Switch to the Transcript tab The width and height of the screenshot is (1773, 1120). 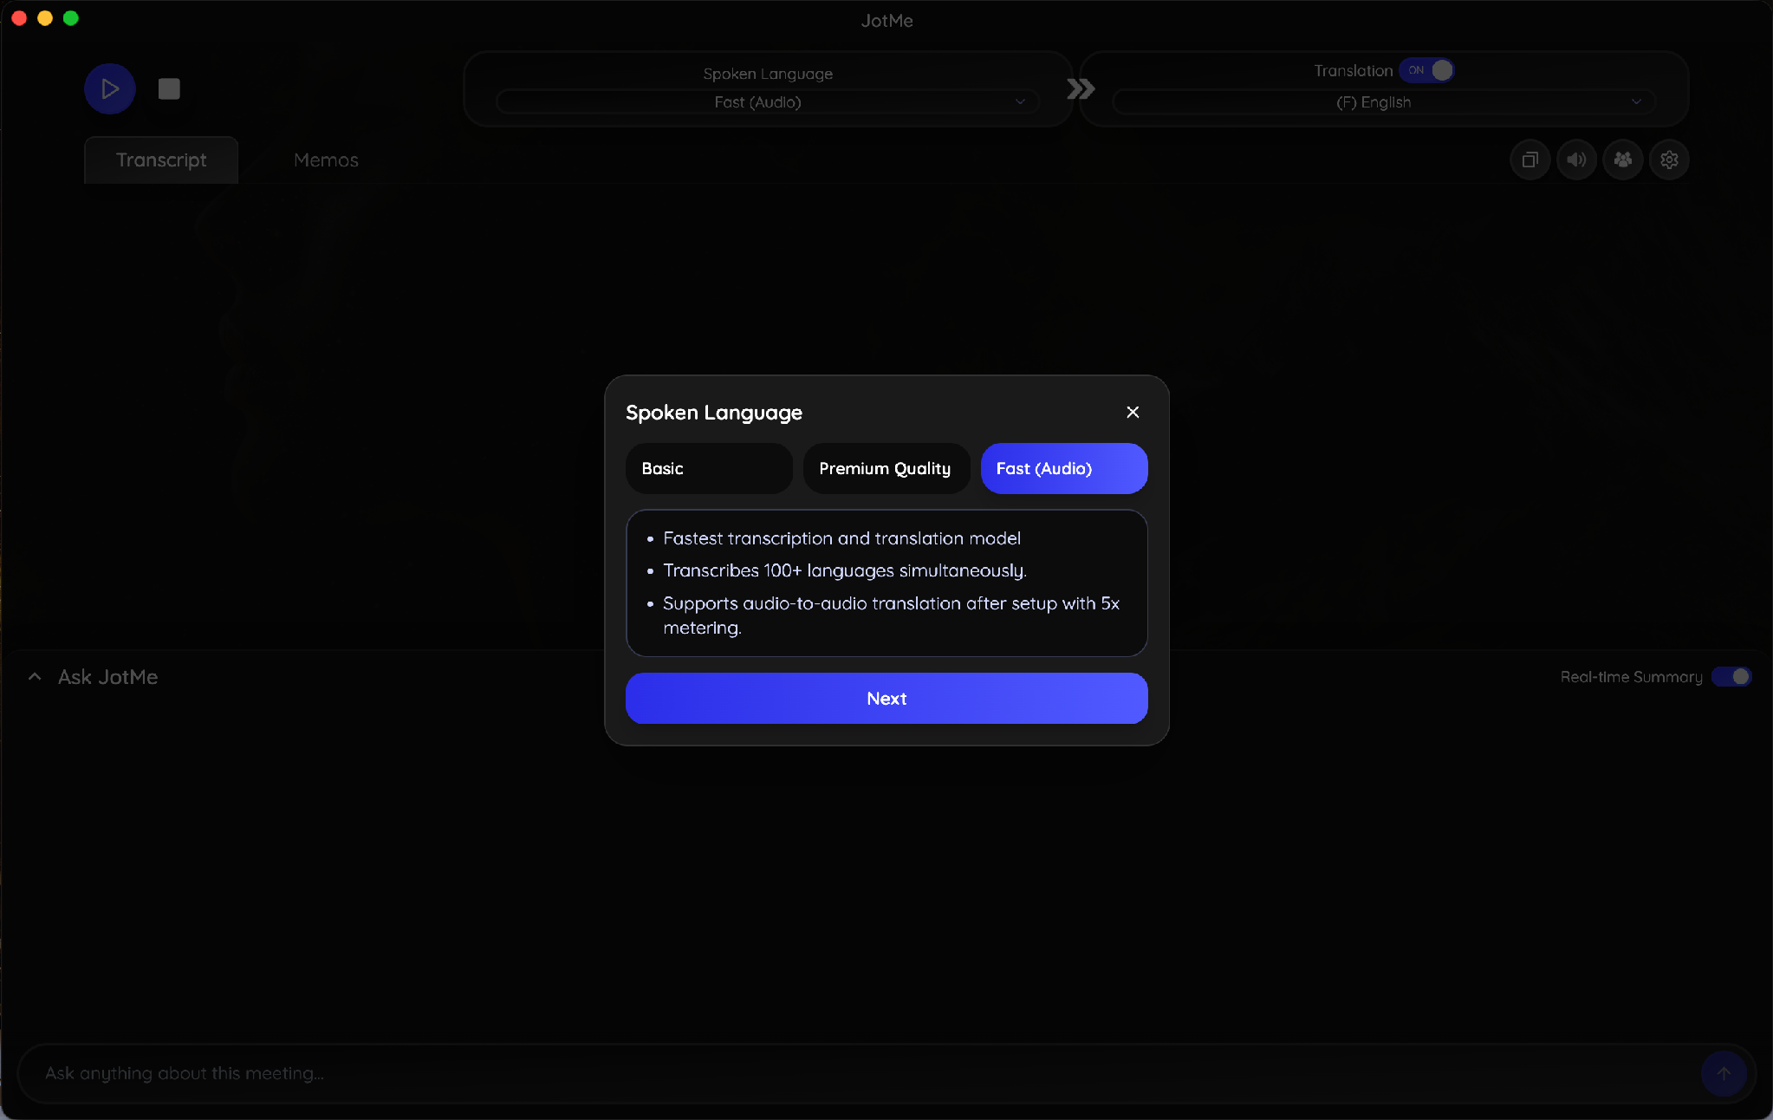161,160
